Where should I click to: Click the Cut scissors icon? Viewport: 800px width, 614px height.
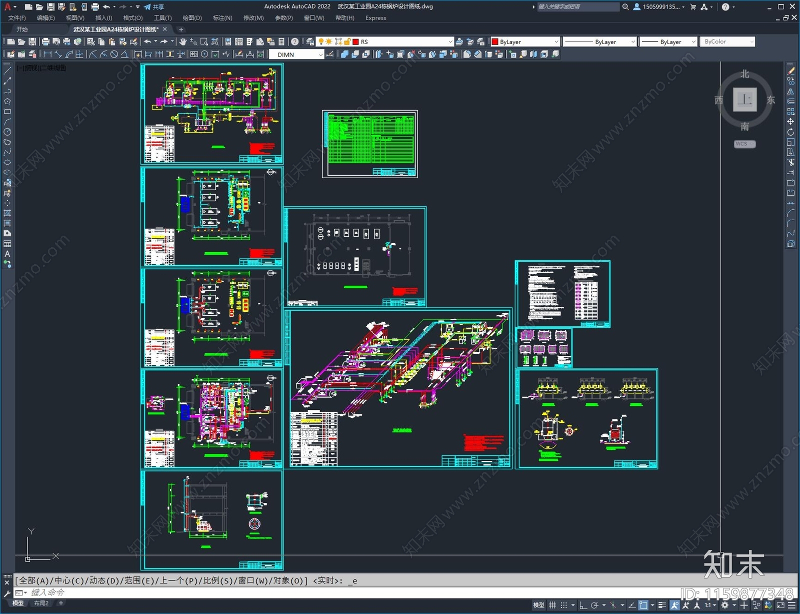coord(90,42)
